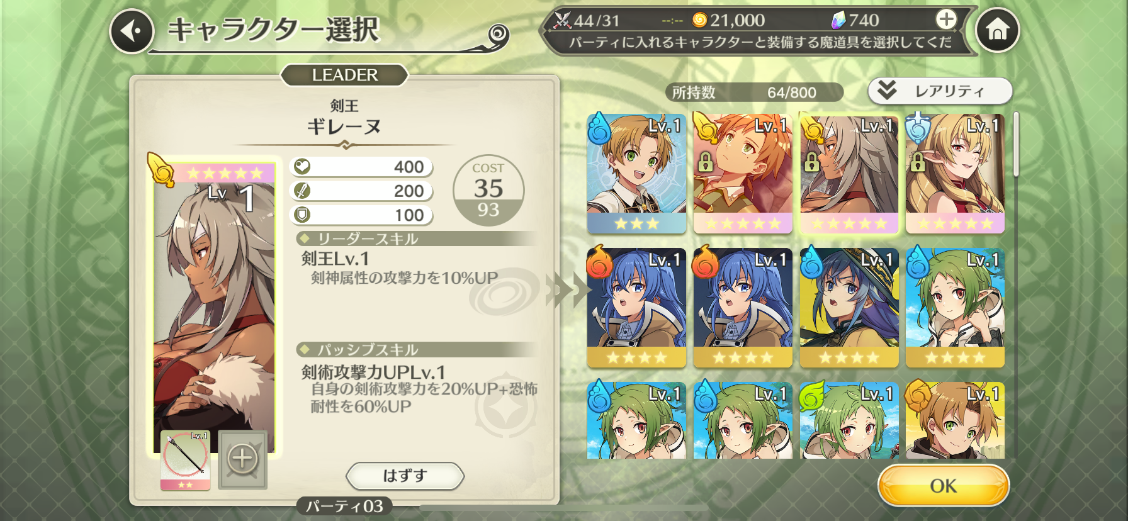Select the パーティ03 tab
This screenshot has width=1128, height=521.
point(344,506)
